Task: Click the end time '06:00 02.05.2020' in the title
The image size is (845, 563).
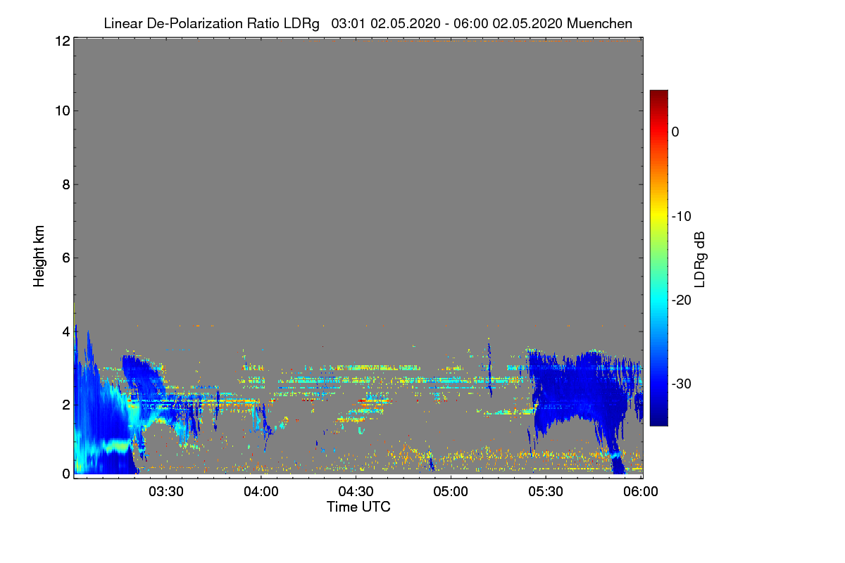Action: click(508, 23)
